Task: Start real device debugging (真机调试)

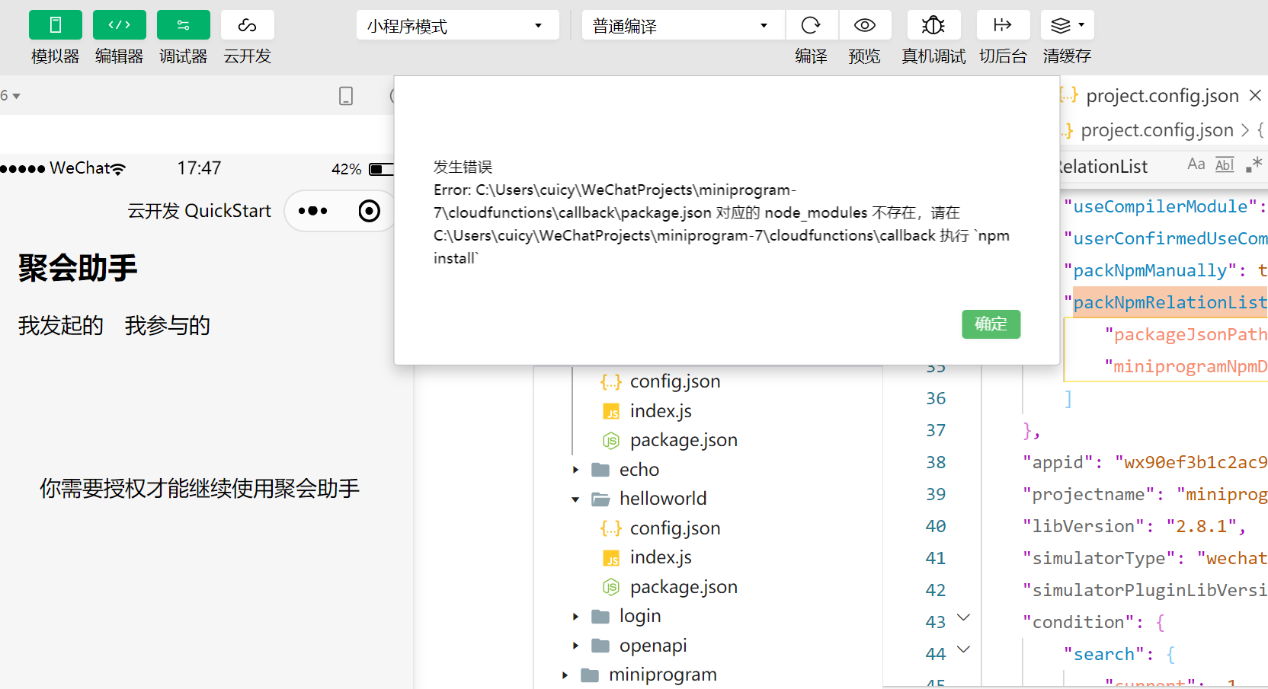Action: pos(933,25)
